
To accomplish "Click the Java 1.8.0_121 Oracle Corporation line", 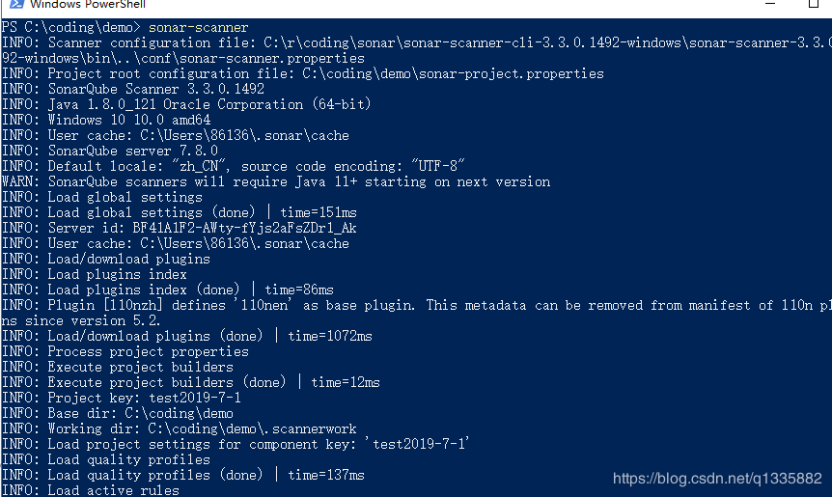I will (186, 104).
